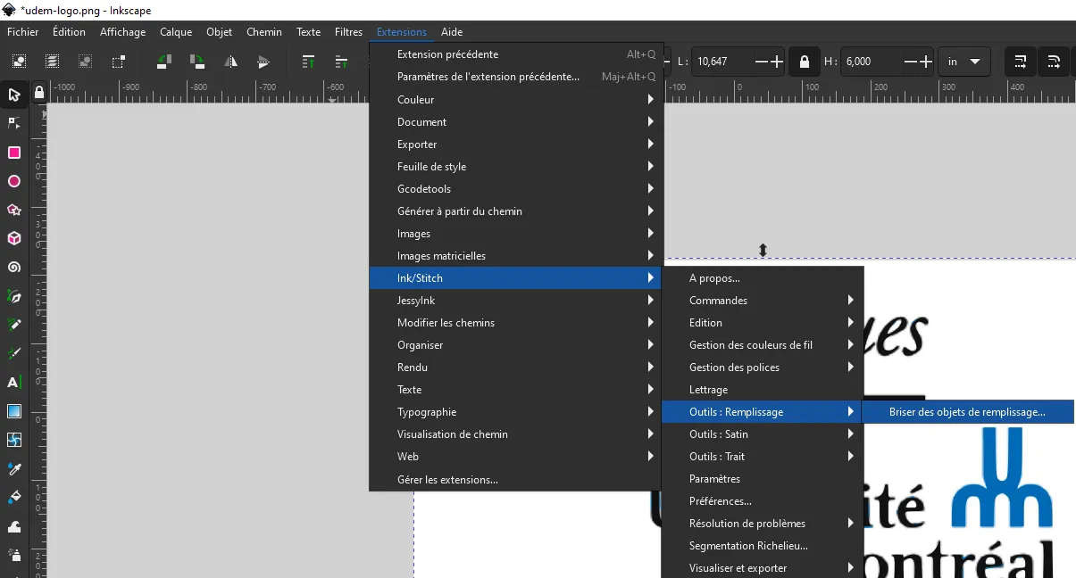Open the Aide menu

(x=452, y=32)
